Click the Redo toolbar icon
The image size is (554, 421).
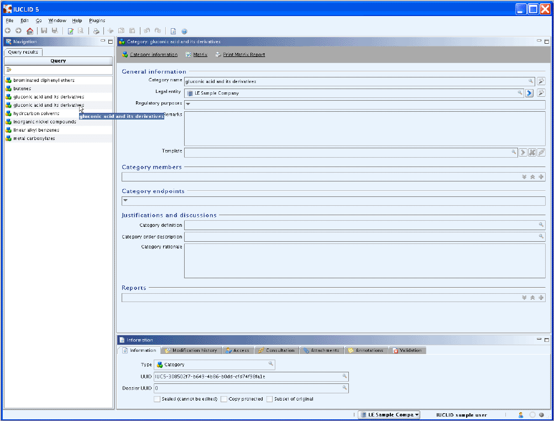click(x=158, y=31)
